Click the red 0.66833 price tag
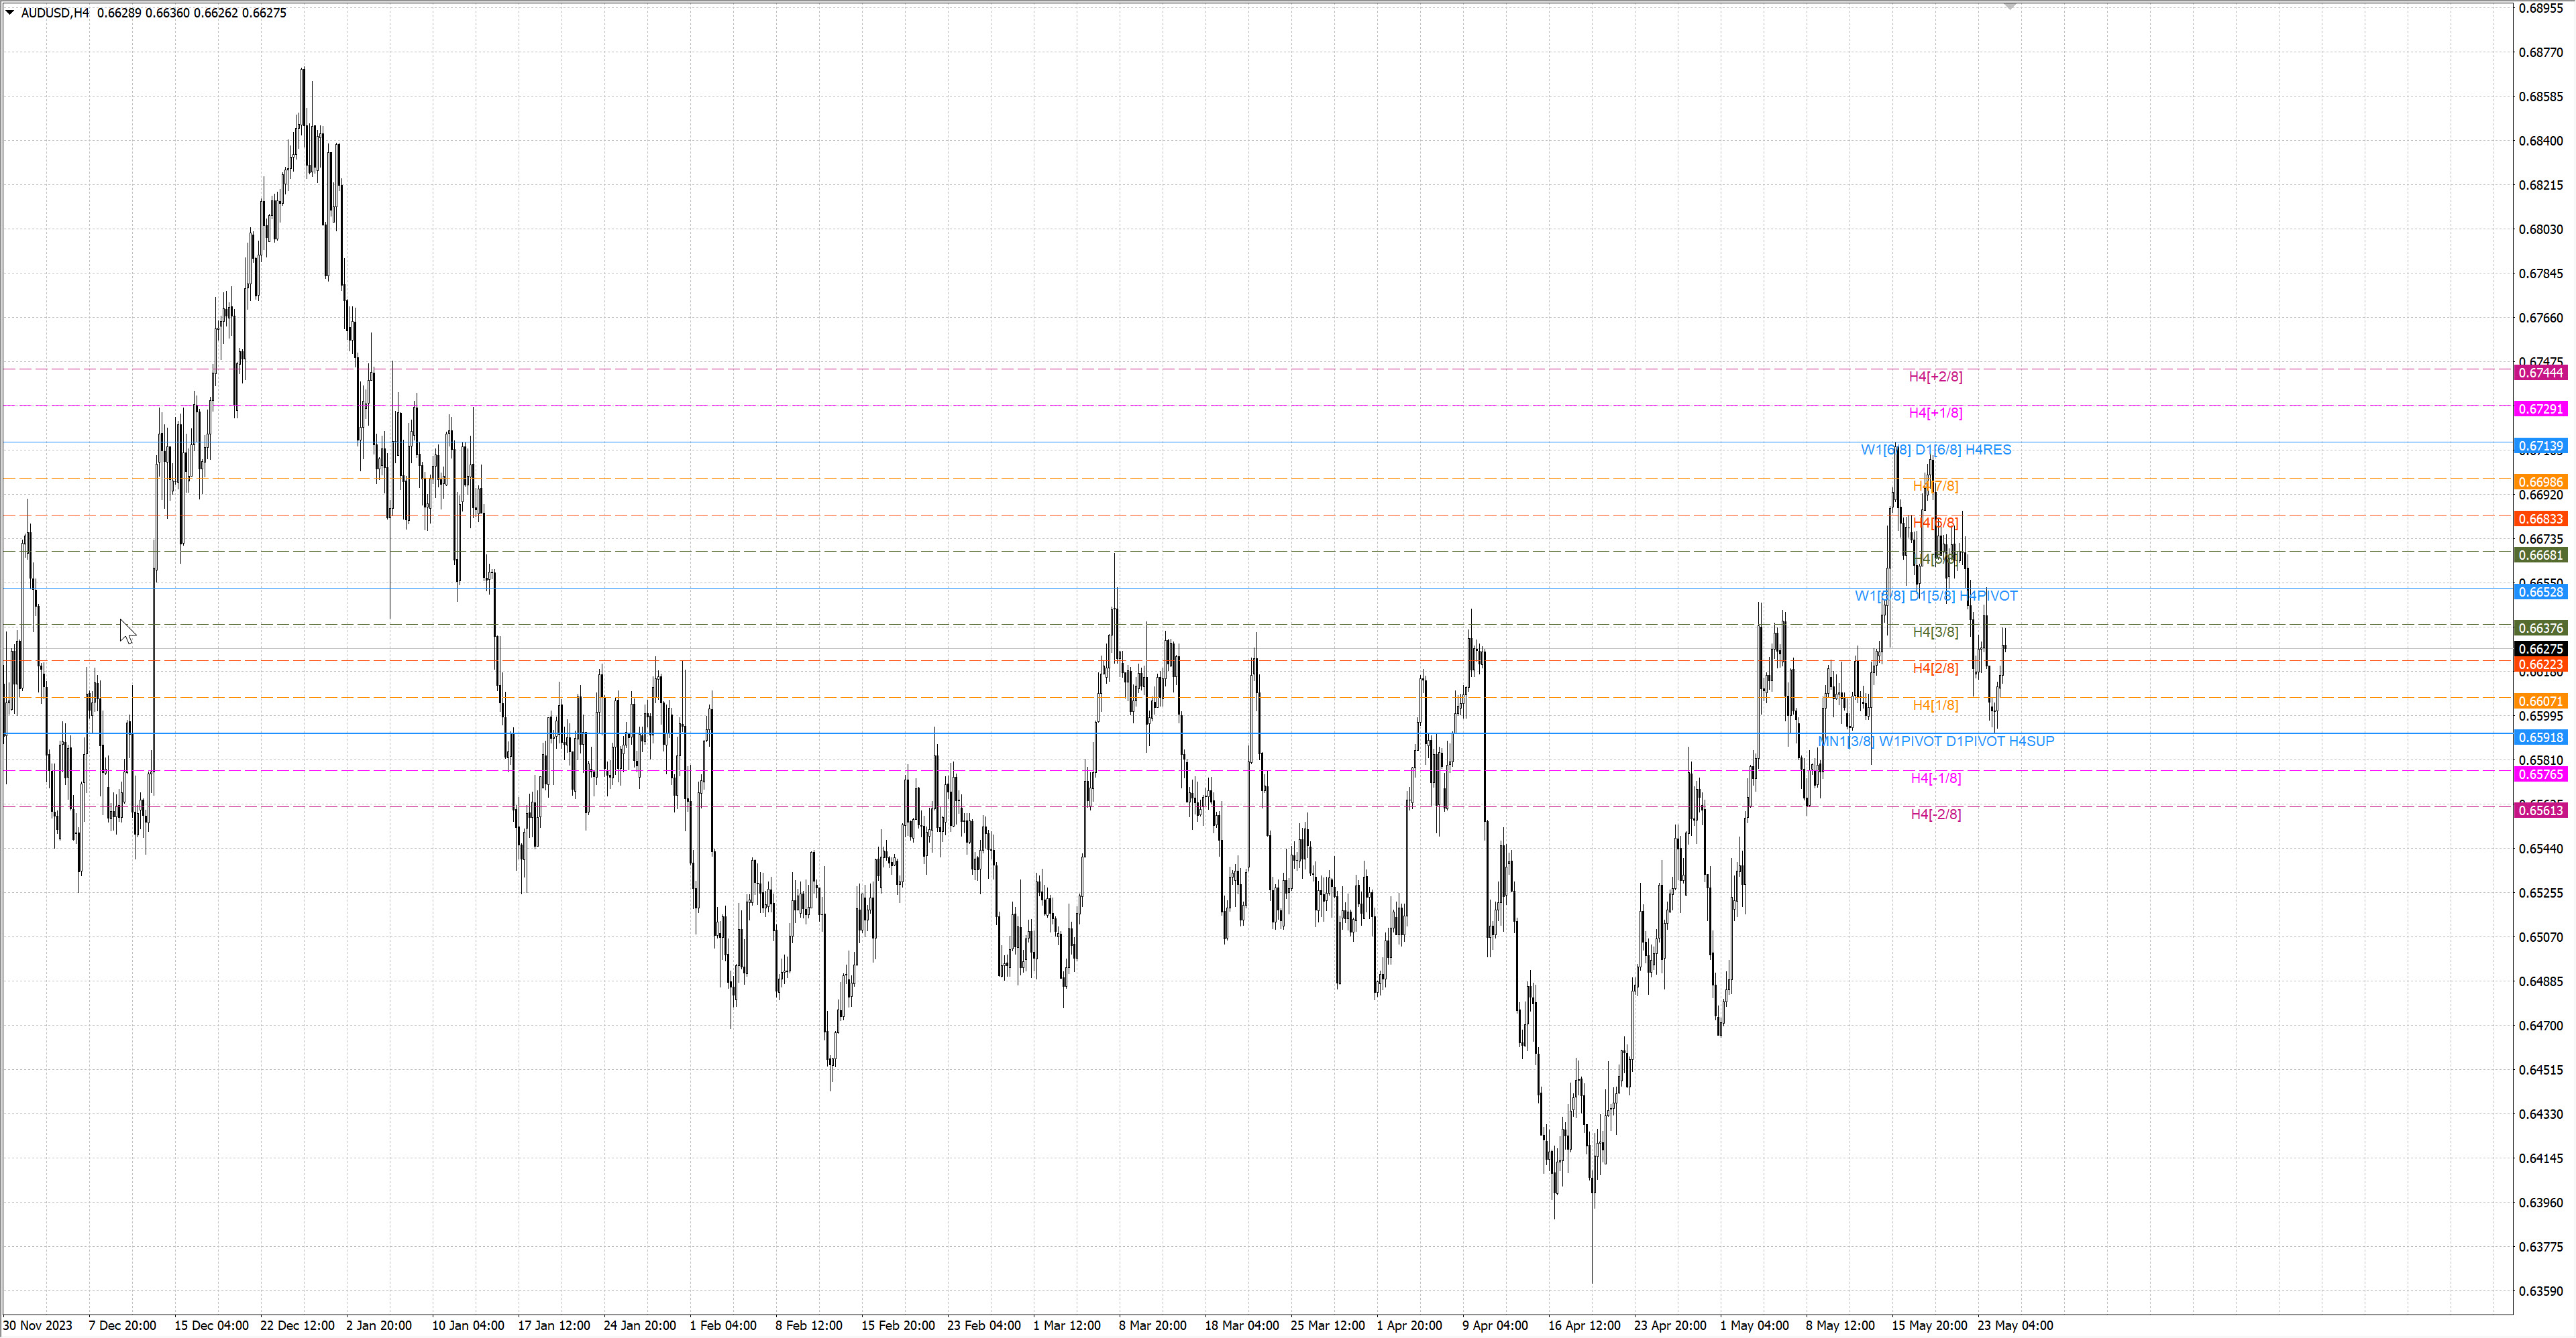 pyautogui.click(x=2540, y=519)
